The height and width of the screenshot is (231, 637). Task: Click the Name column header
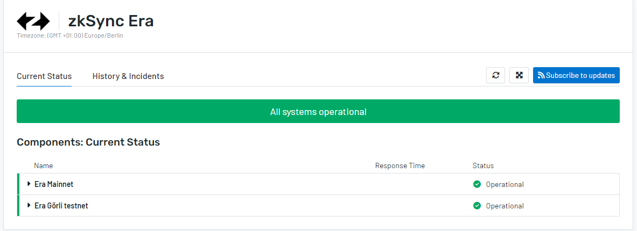[44, 165]
